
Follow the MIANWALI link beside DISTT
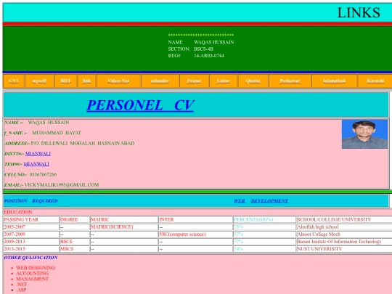tap(38, 153)
